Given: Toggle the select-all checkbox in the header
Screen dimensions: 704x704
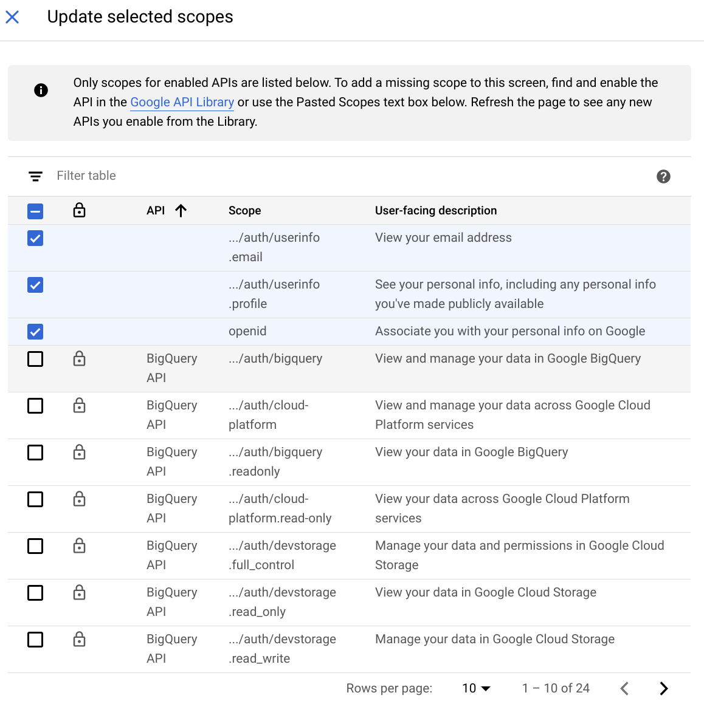Looking at the screenshot, I should tap(35, 211).
